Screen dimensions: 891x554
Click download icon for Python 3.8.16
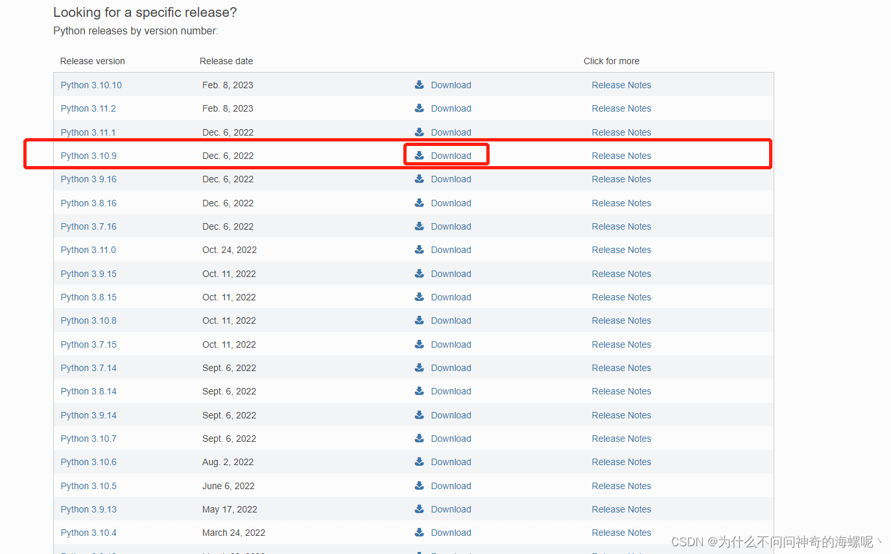tap(420, 202)
